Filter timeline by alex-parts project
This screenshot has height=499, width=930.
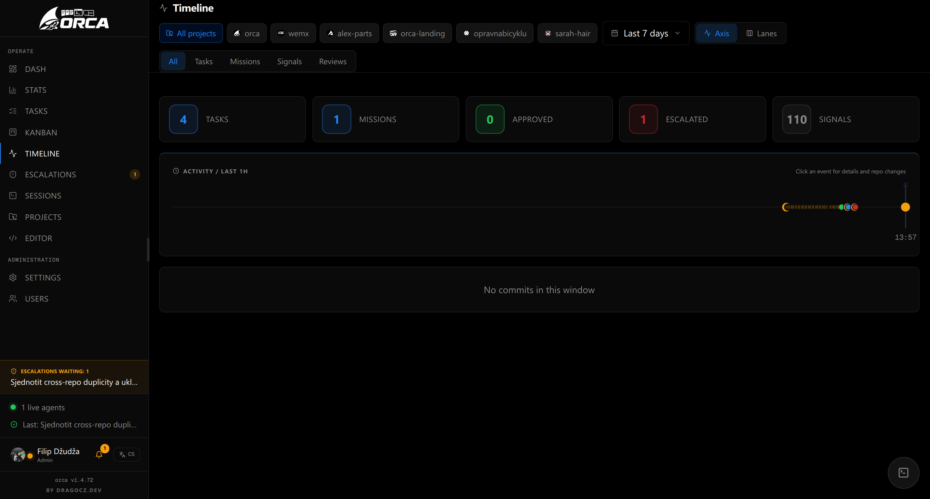click(x=349, y=33)
